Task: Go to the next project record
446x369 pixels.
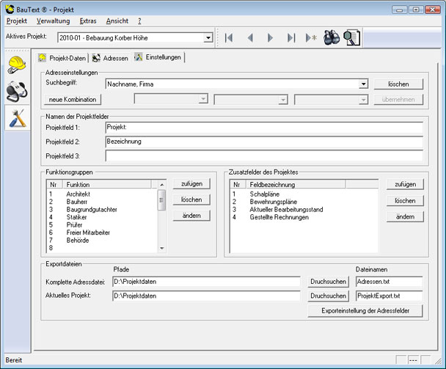Action: click(270, 37)
